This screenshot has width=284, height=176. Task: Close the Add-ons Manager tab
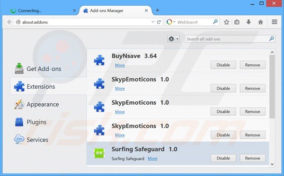(146, 11)
